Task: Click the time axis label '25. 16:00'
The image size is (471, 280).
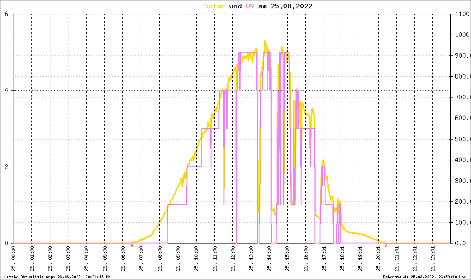Action: tap(306, 258)
